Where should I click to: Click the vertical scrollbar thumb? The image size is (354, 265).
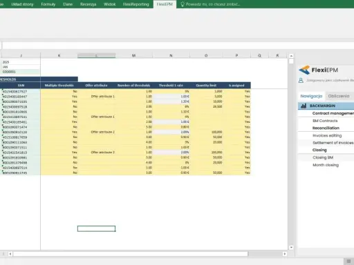pyautogui.click(x=291, y=61)
